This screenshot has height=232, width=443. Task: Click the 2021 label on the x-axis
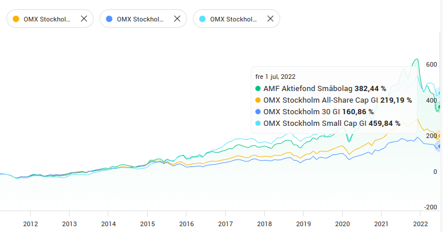(382, 224)
